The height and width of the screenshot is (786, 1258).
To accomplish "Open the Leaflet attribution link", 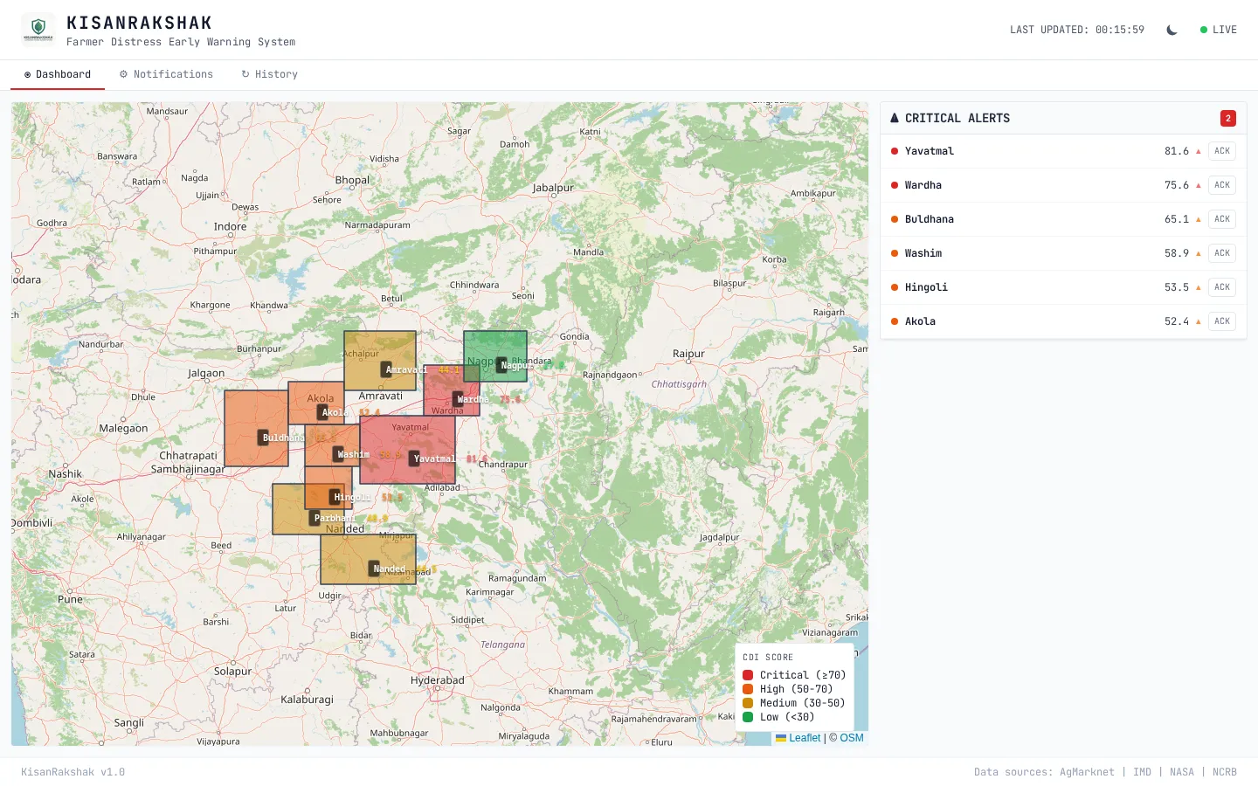I will click(x=798, y=738).
